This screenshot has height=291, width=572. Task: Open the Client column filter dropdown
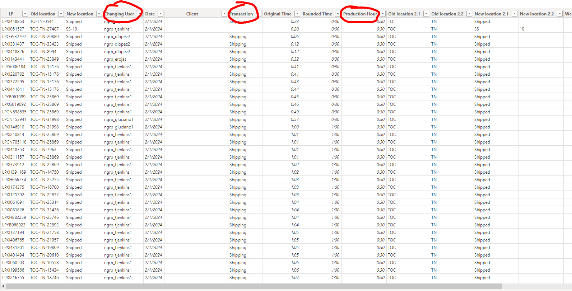(x=224, y=14)
